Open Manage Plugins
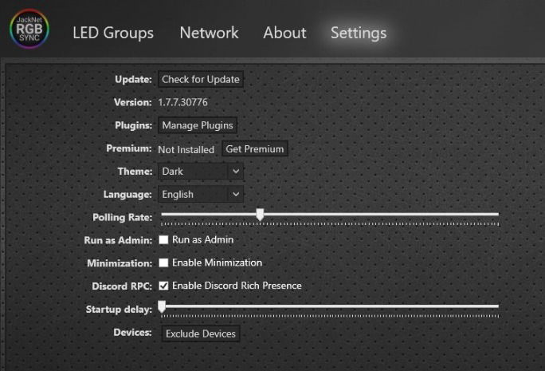This screenshot has width=545, height=371. (x=198, y=125)
